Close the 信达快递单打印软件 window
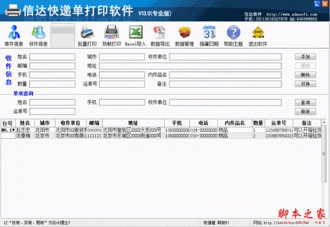Image resolution: width=330 pixels, height=227 pixels. coord(325,3)
